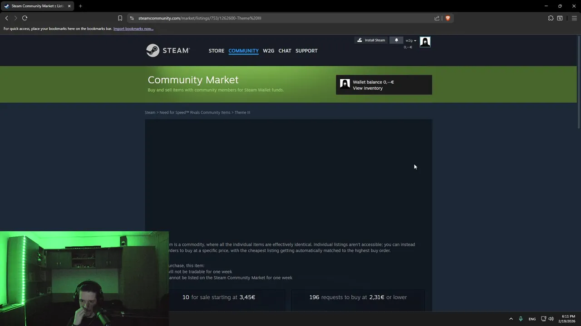581x326 pixels.
Task: Open the browser extensions puzzle icon
Action: click(551, 18)
